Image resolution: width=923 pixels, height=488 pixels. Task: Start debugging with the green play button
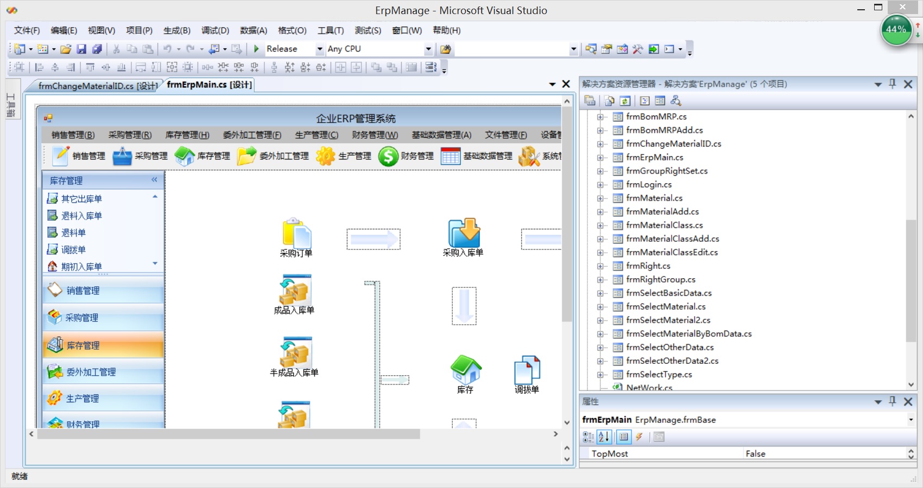(256, 49)
